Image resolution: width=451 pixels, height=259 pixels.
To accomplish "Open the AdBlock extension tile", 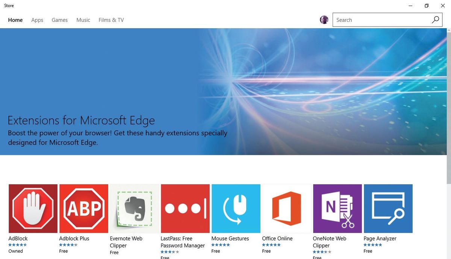I will click(x=33, y=208).
